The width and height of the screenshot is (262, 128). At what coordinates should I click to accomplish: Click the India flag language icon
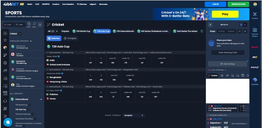255,4
